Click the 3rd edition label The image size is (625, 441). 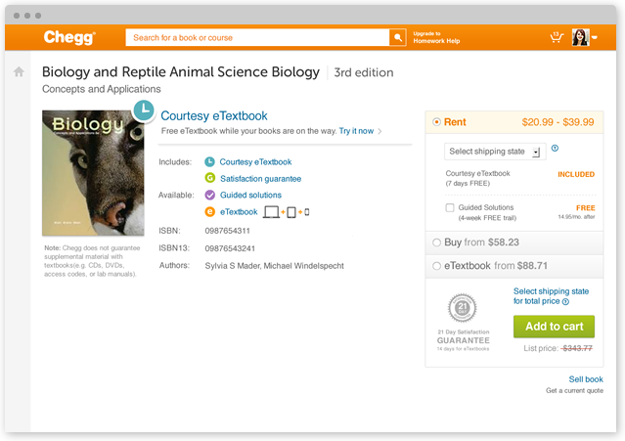[364, 72]
